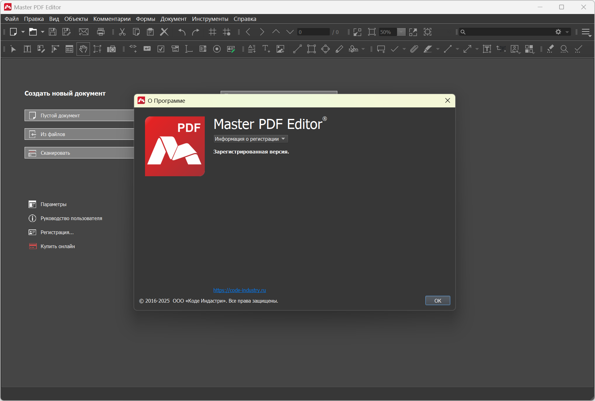The width and height of the screenshot is (595, 401).
Task: Expand the Информация о регистрации dropdown
Action: pyautogui.click(x=251, y=139)
